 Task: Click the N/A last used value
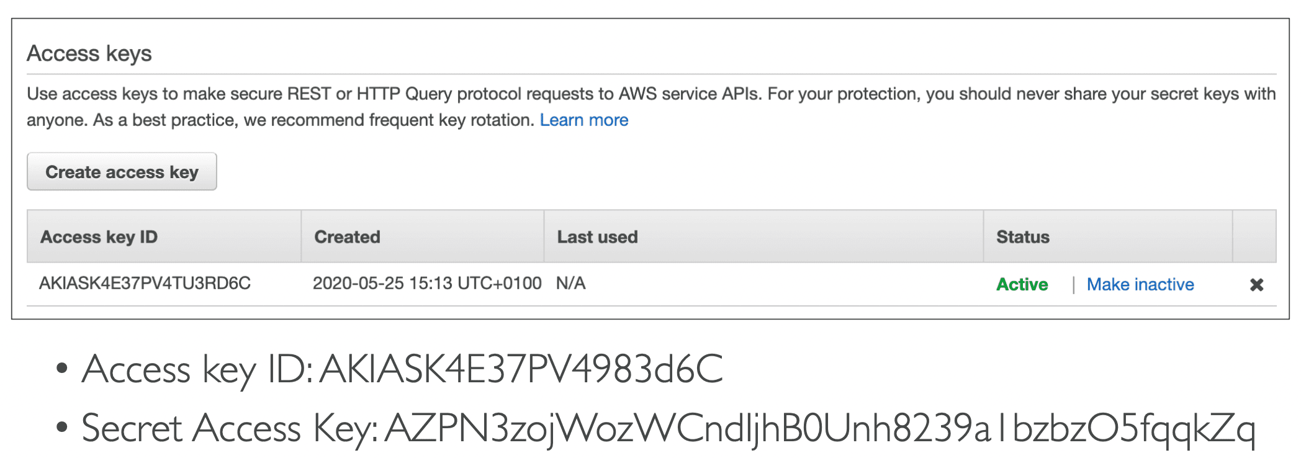[570, 284]
